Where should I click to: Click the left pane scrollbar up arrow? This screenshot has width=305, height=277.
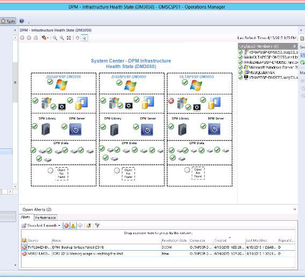[x=15, y=38]
